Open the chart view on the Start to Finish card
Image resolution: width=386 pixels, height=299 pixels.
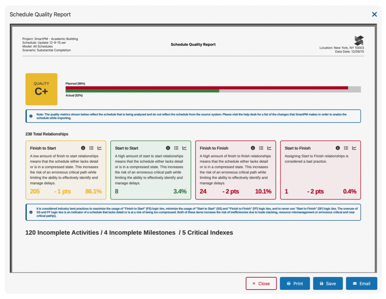[x=355, y=148]
